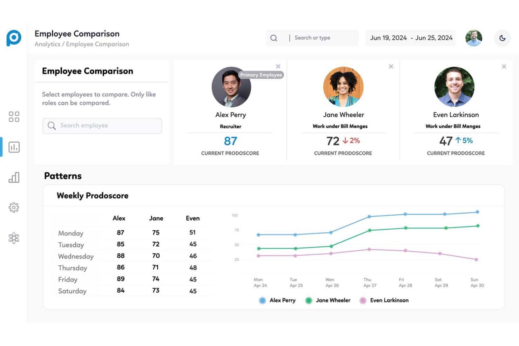519x346 pixels.
Task: Click the atom-shaped integrations icon
Action: (14, 237)
